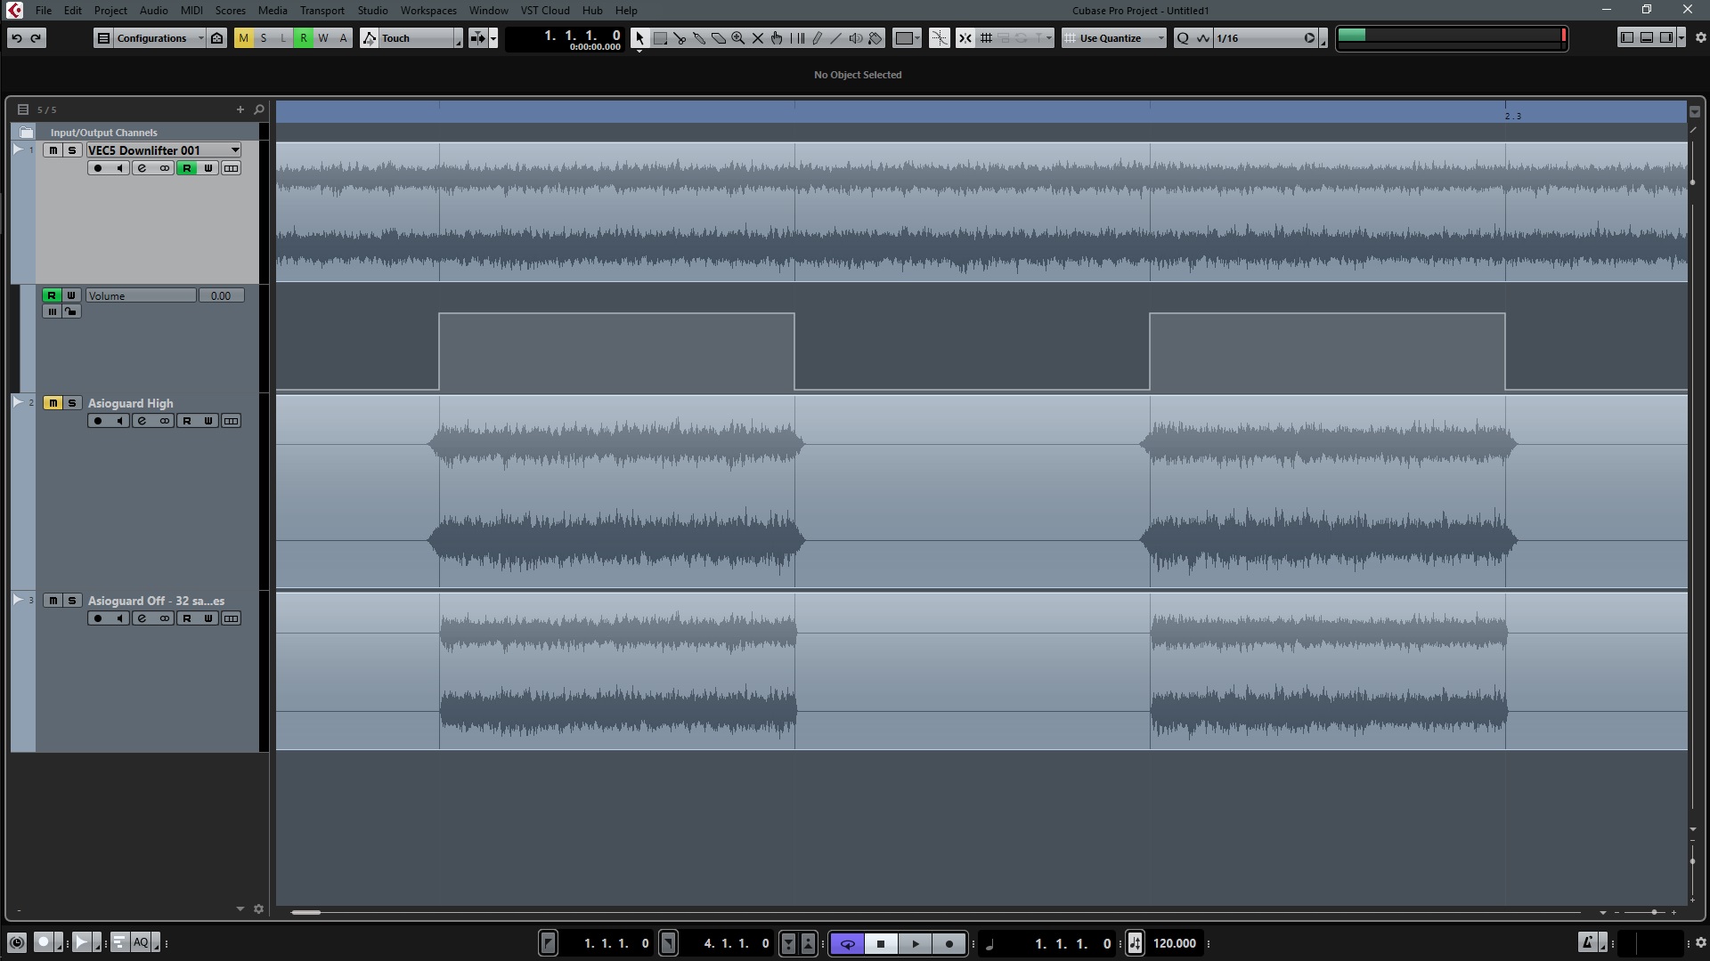1710x961 pixels.
Task: Open the Studio menu
Action: click(372, 10)
